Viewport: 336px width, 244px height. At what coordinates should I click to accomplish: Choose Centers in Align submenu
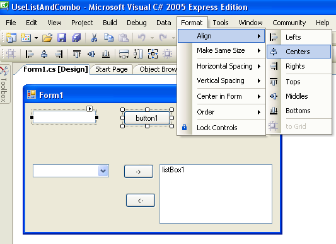299,52
